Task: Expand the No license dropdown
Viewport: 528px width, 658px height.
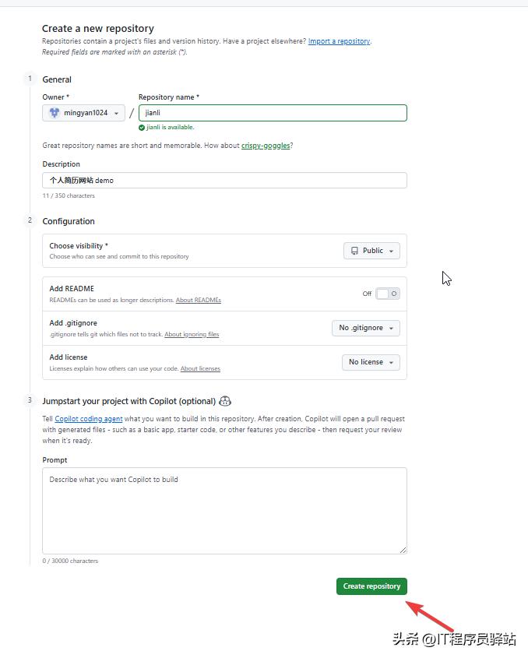Action: pyautogui.click(x=371, y=362)
